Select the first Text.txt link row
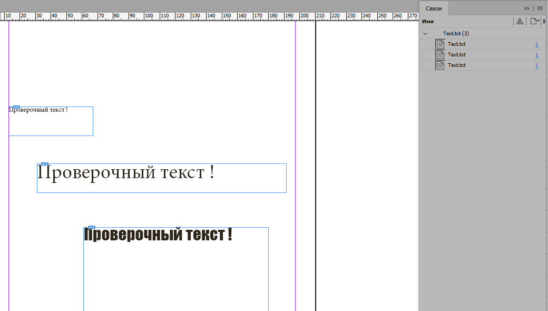 coord(483,44)
